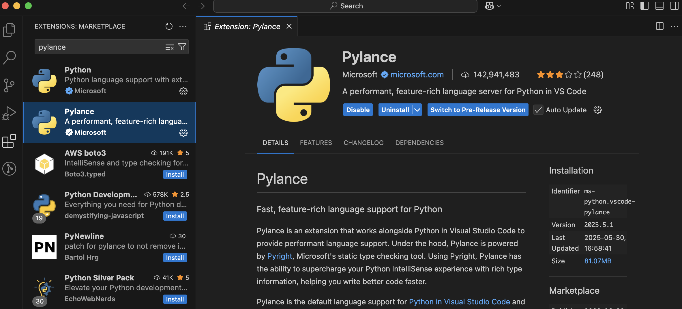Click the 142,941,483 install count
This screenshot has height=309, width=682.
490,75
